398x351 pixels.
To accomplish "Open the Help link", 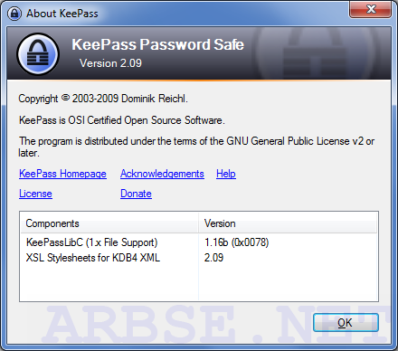I will 226,174.
